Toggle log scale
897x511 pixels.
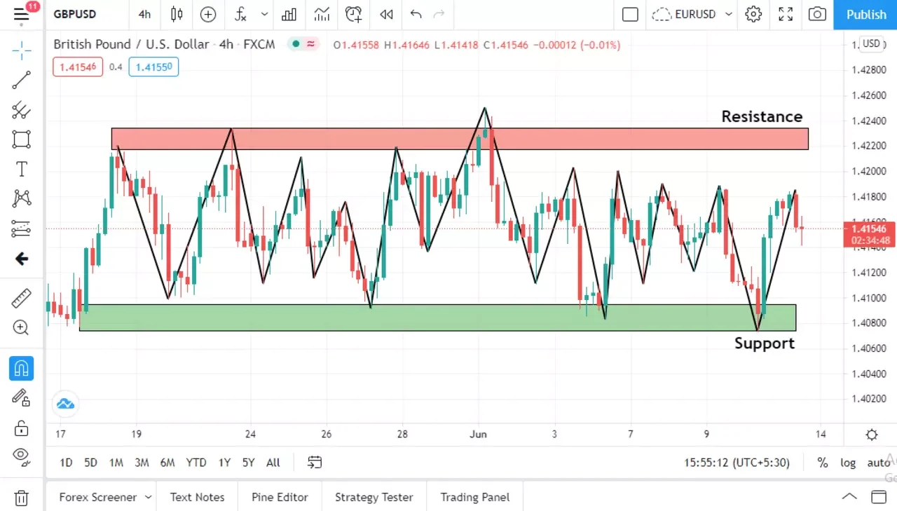coord(848,463)
